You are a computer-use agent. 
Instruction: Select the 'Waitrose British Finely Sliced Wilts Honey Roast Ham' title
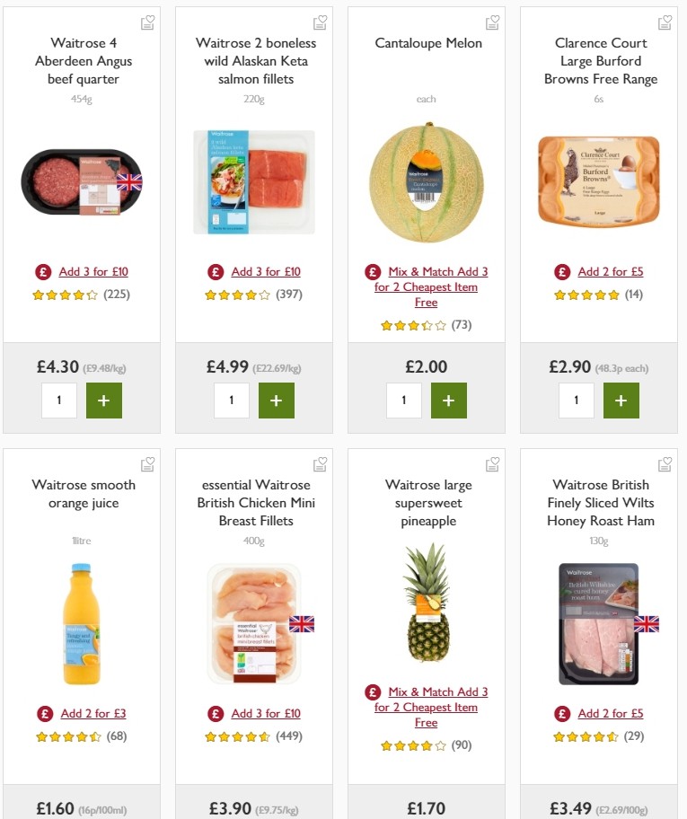[599, 502]
